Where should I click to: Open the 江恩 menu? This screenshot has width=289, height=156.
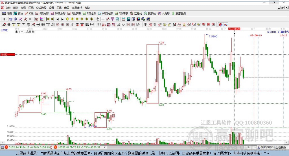coord(31,8)
